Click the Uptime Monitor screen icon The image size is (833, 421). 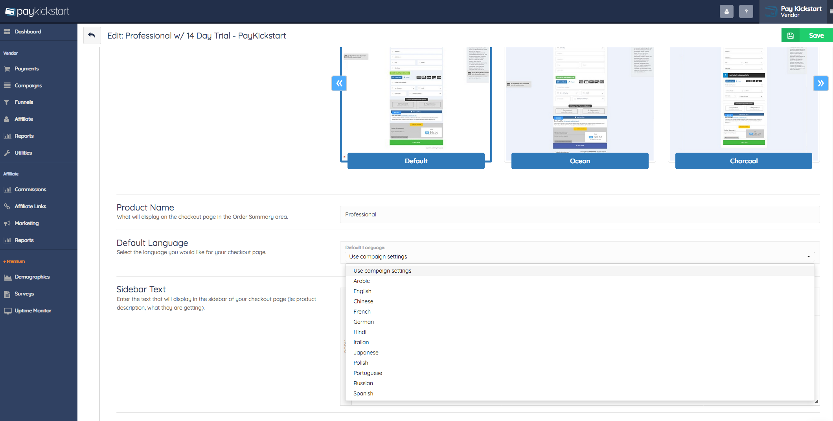point(7,311)
